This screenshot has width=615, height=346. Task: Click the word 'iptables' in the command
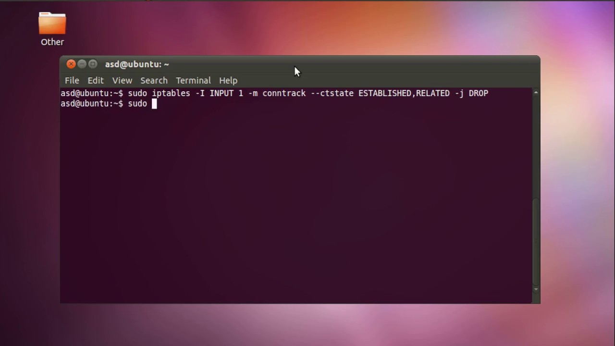(171, 93)
